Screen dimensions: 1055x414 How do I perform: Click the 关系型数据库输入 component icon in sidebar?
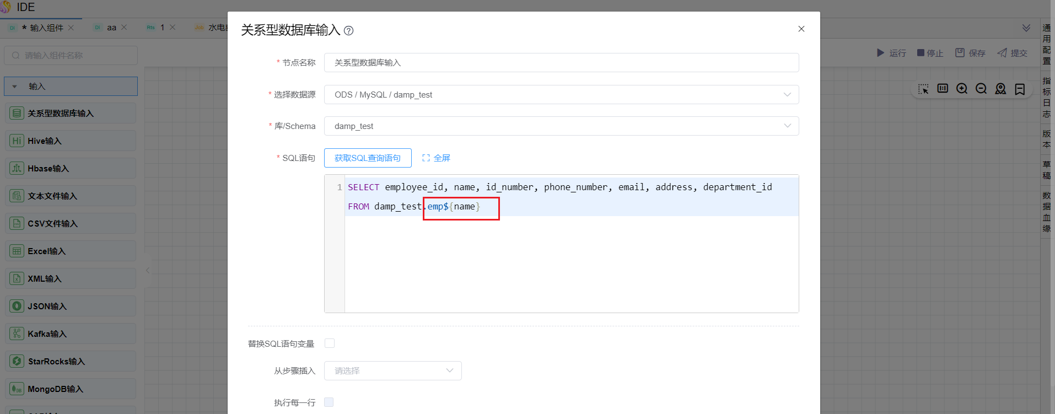point(17,114)
